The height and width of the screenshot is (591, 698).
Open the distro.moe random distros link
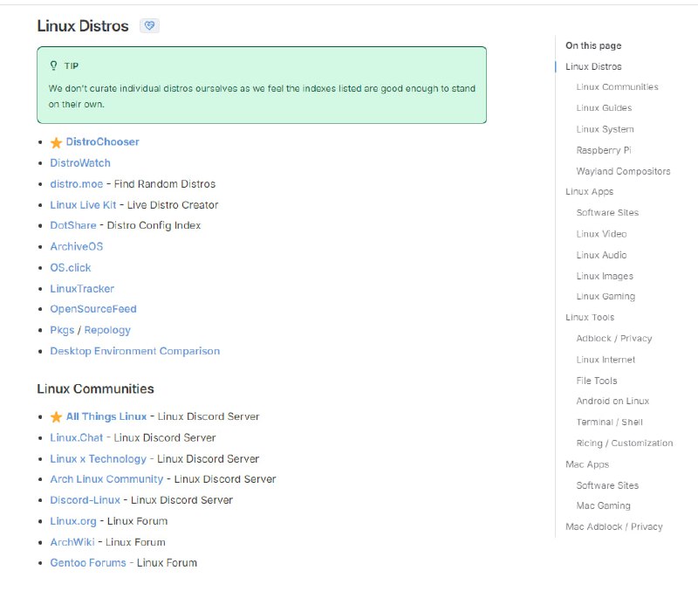coord(76,184)
